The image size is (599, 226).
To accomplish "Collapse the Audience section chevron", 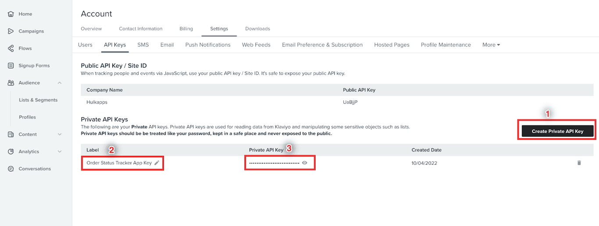I will click(60, 83).
